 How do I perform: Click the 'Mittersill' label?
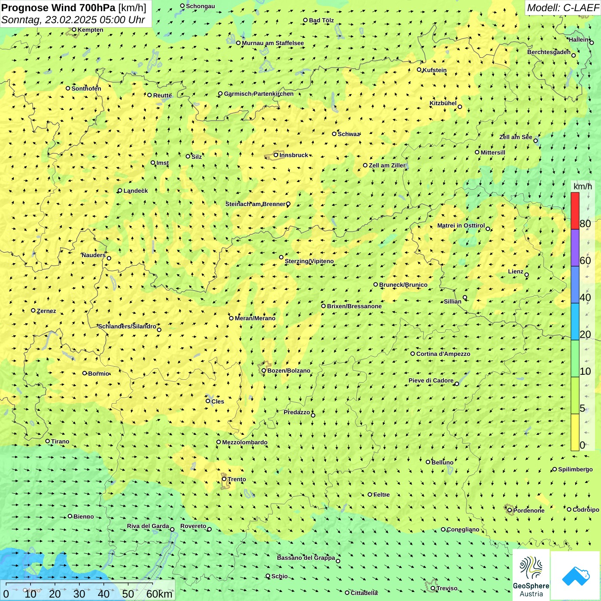[493, 152]
